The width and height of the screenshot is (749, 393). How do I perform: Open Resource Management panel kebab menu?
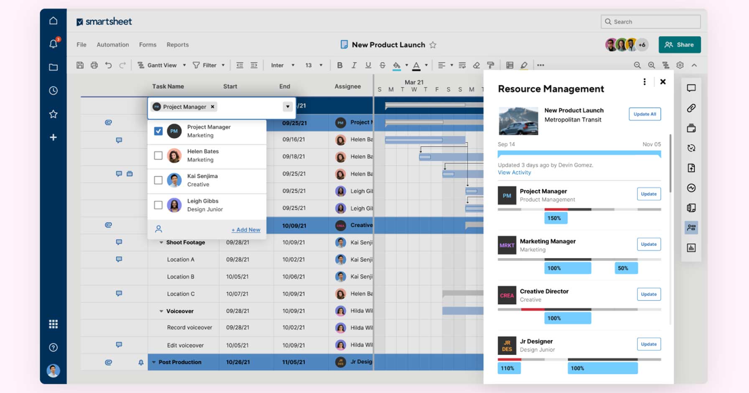pyautogui.click(x=645, y=82)
